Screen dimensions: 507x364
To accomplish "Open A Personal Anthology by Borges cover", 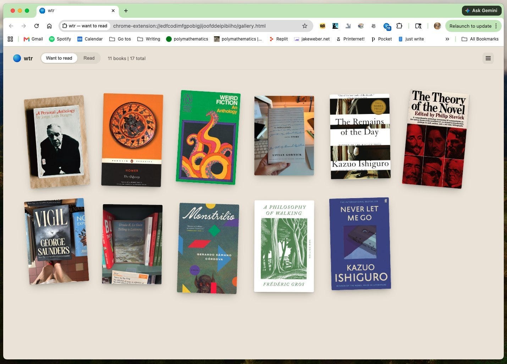I will [57, 142].
